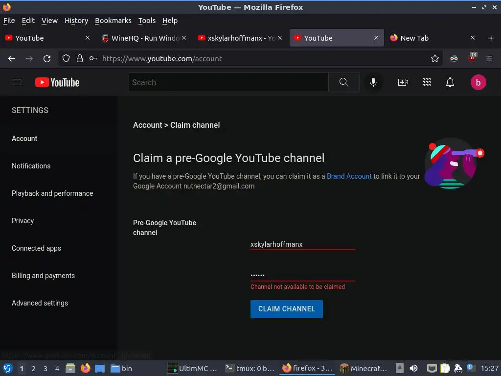Viewport: 501px width, 376px height.
Task: Open the Bookmarks menu
Action: (x=113, y=21)
